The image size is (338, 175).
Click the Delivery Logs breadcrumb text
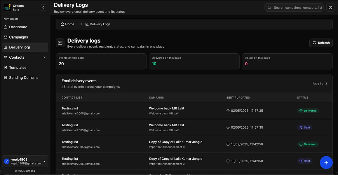click(100, 24)
